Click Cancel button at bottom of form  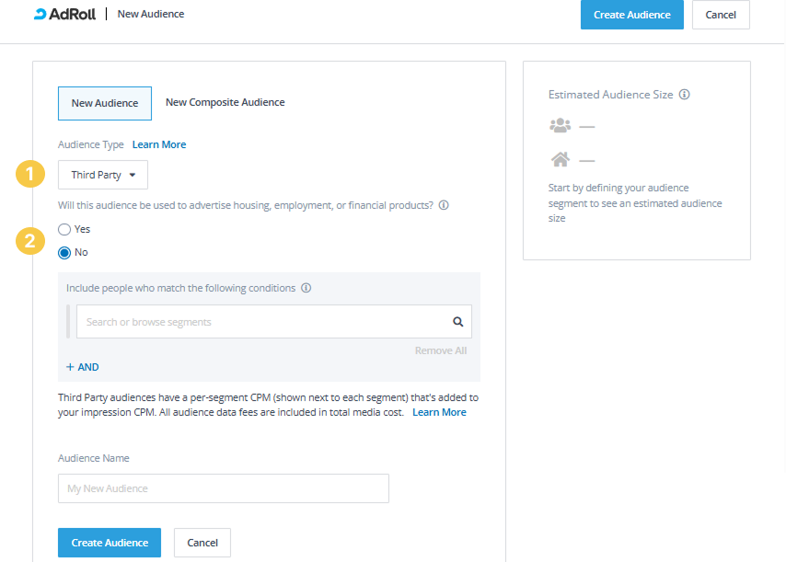coord(202,543)
